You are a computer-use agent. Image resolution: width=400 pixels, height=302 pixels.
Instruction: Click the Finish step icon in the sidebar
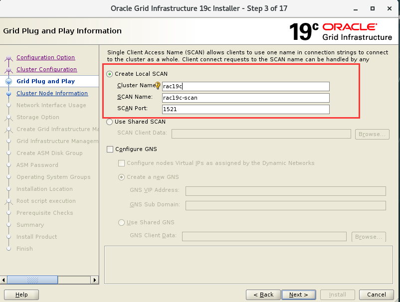[8, 249]
